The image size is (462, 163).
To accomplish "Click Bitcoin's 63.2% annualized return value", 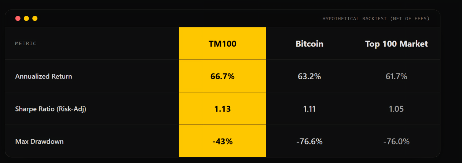I will [x=309, y=76].
